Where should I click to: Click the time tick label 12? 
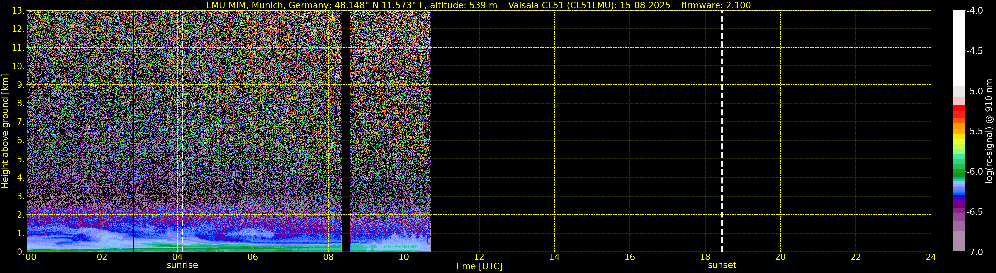click(479, 257)
